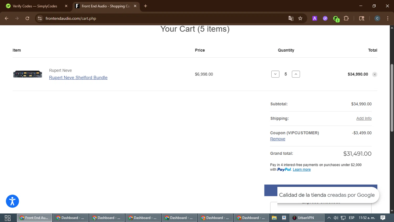Close the Verify Codes tab

66,6
